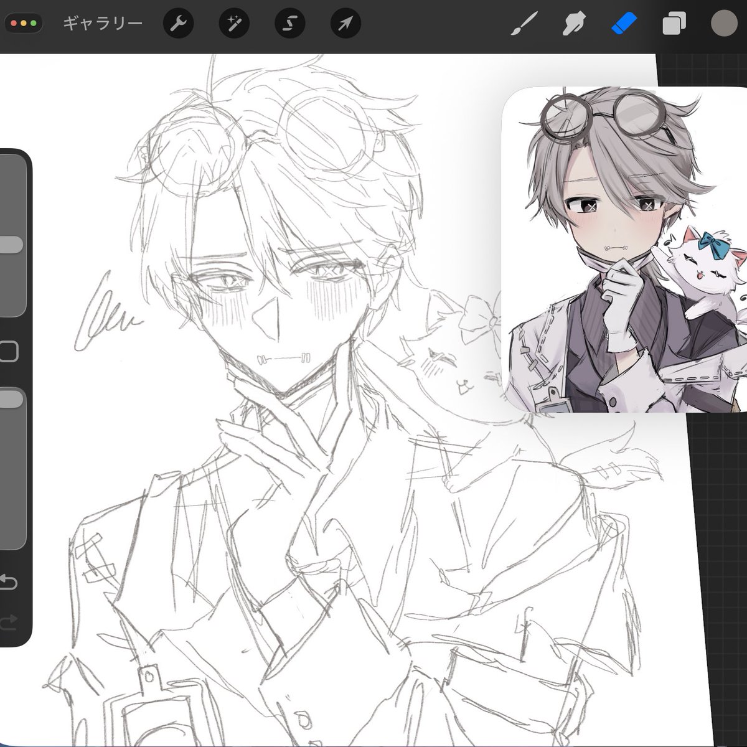Image resolution: width=747 pixels, height=747 pixels.
Task: Tap the floating reference image thumbnail
Action: click(624, 250)
